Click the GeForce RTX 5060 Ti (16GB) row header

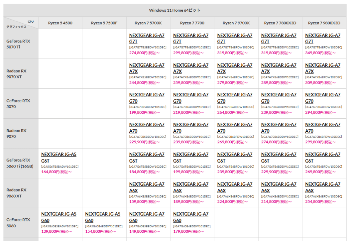[20, 163]
